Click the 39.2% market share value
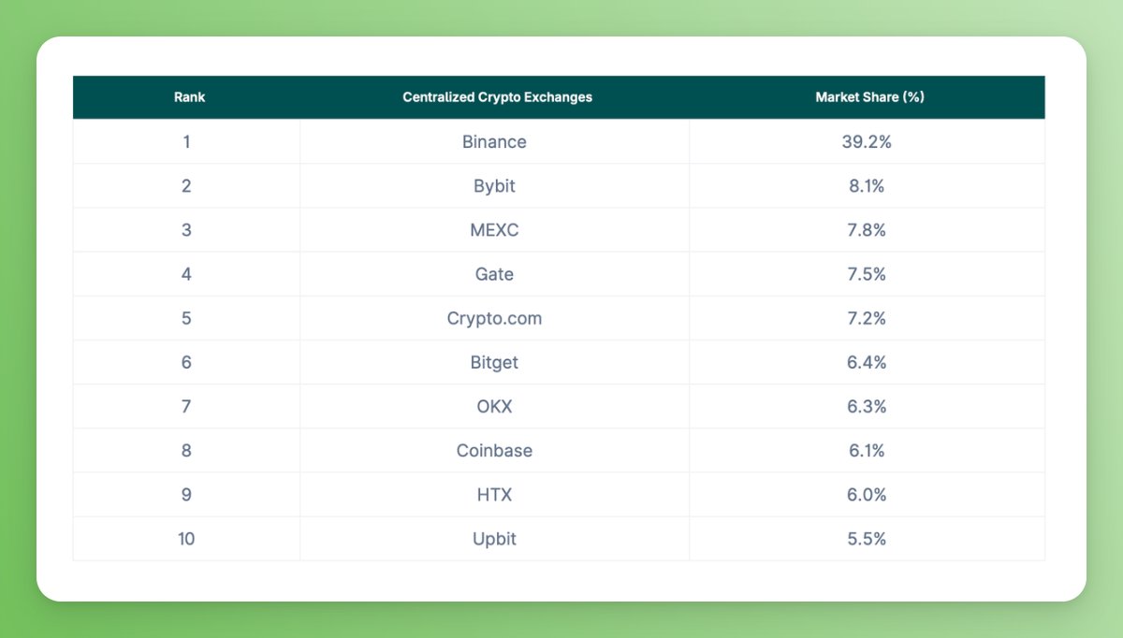1123x638 pixels. (867, 142)
